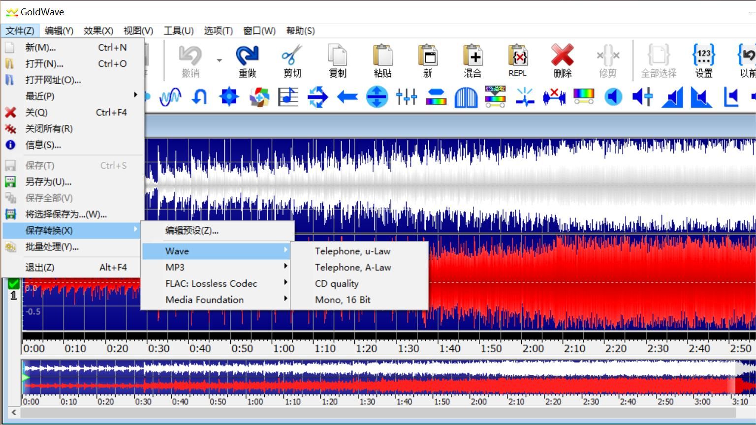Choose Mono, 16 Bit preset
Image resolution: width=756 pixels, height=425 pixels.
359,300
